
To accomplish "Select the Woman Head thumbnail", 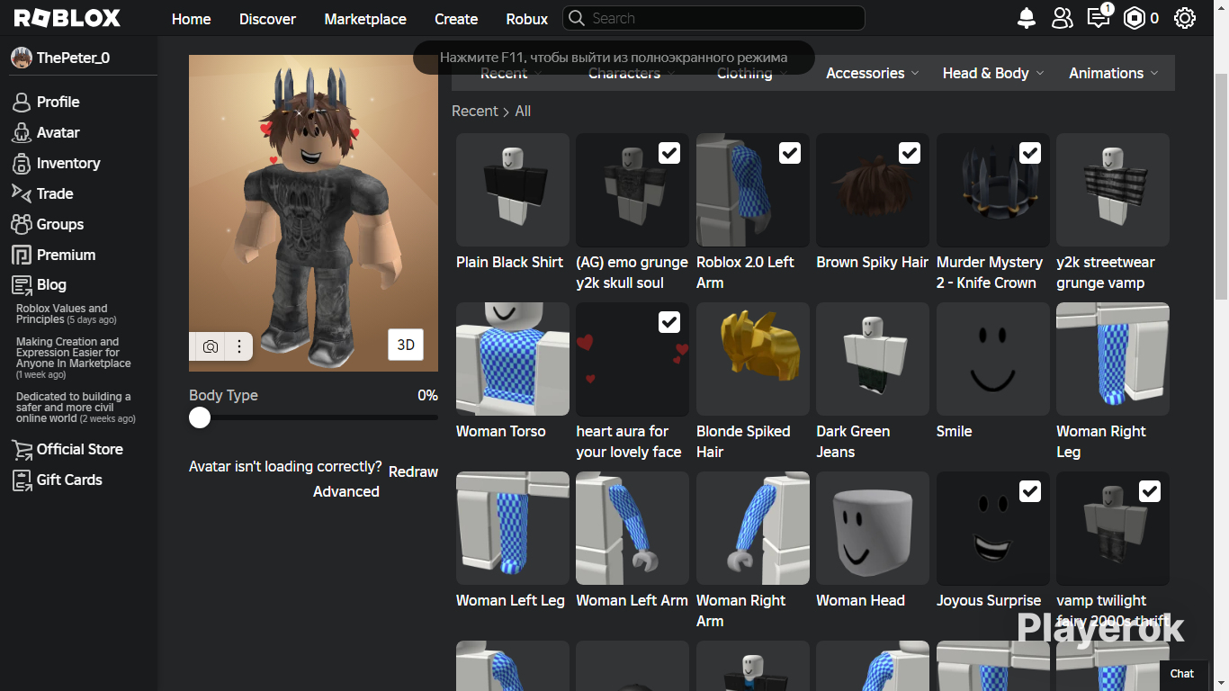I will pyautogui.click(x=873, y=528).
